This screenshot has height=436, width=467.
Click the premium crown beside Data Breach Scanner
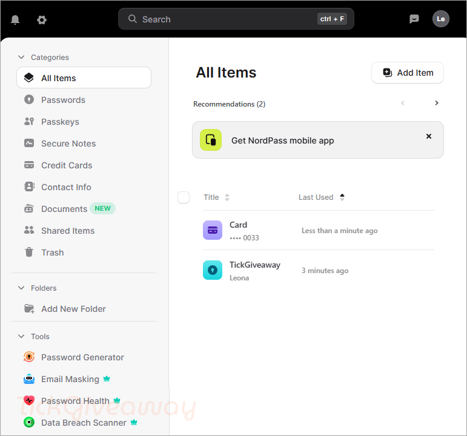coord(134,422)
